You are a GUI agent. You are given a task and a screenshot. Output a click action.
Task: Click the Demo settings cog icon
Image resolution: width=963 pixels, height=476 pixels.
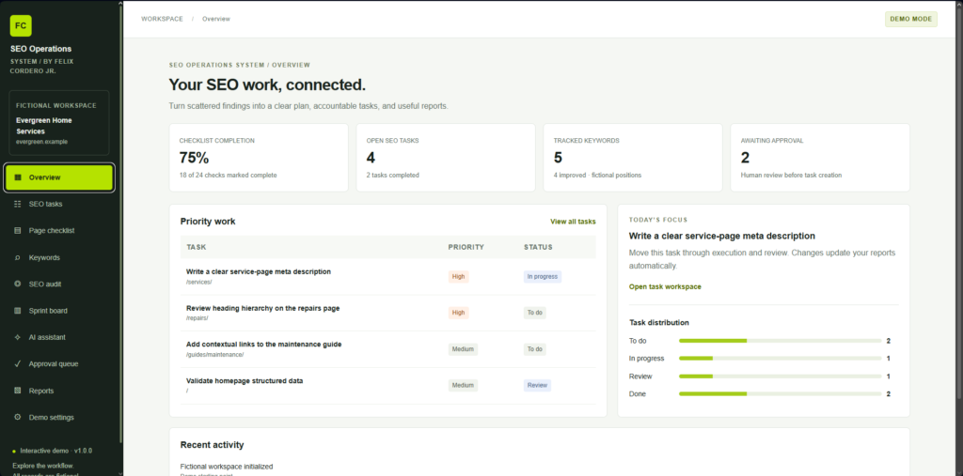tap(17, 417)
